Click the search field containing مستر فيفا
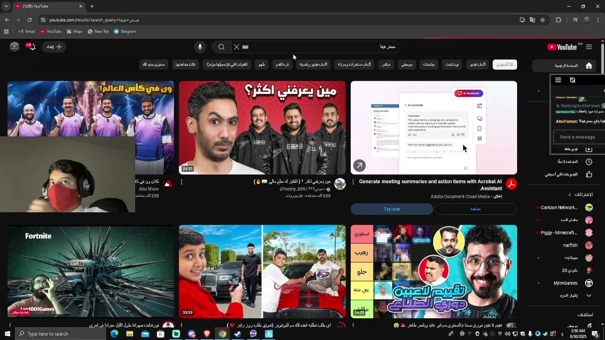 point(317,47)
